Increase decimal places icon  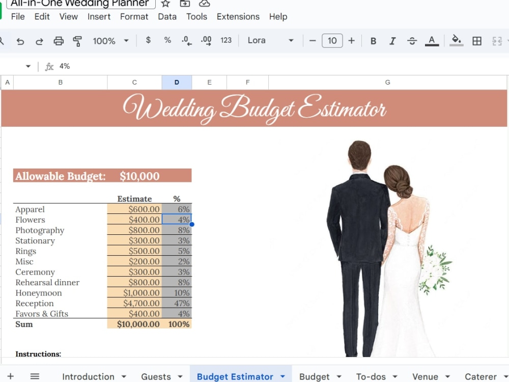coord(206,40)
